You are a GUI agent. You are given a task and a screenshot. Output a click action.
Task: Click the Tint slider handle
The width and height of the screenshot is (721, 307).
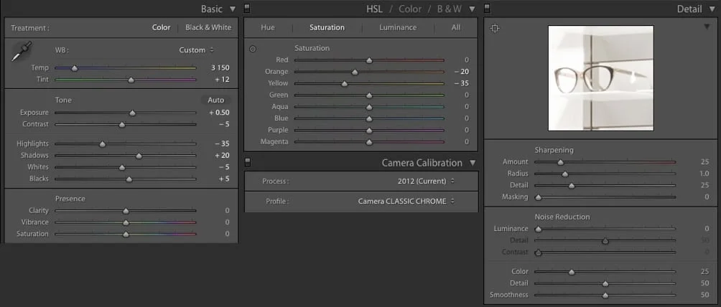pos(131,80)
